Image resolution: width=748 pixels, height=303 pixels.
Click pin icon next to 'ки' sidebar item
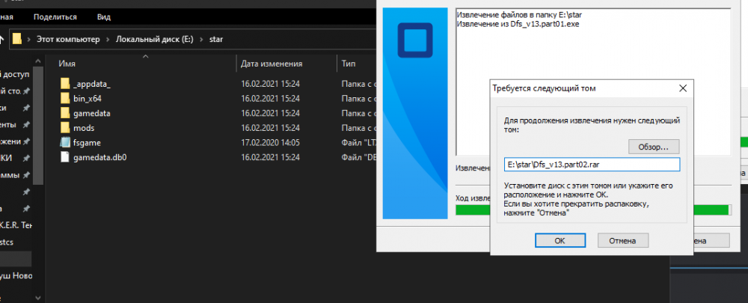(x=27, y=108)
